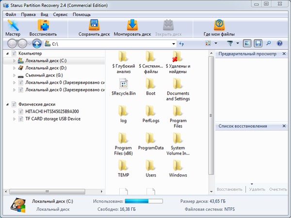Open the address bar path dropdown
291x218 pixels.
(x=173, y=44)
